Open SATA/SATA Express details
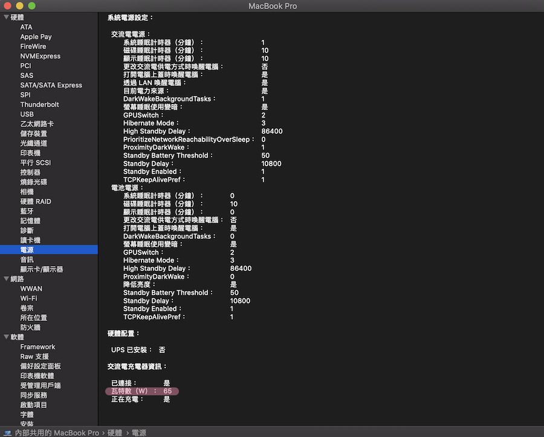 point(51,85)
